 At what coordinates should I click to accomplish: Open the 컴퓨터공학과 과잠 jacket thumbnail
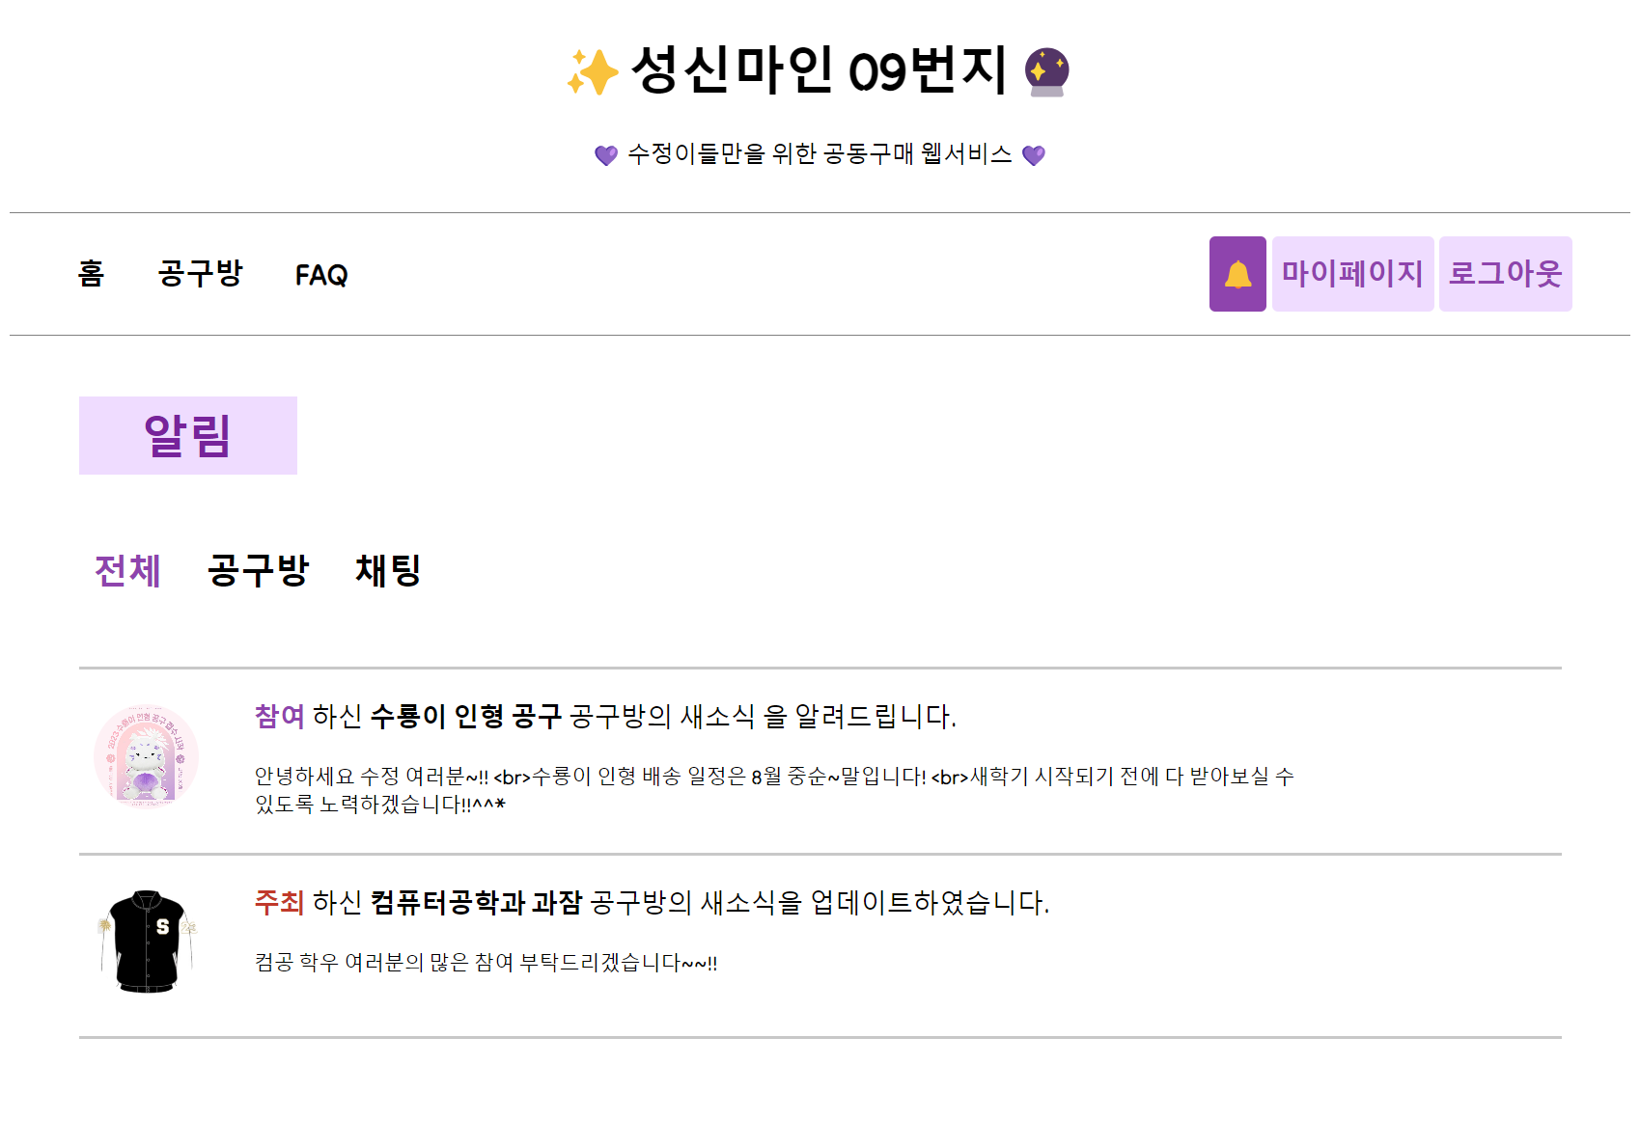pyautogui.click(x=147, y=941)
